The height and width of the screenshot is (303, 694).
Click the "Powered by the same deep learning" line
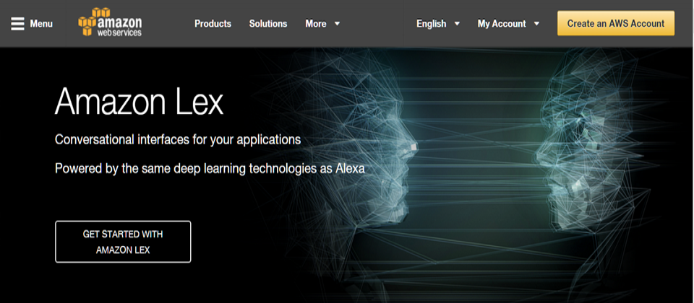[x=210, y=169]
